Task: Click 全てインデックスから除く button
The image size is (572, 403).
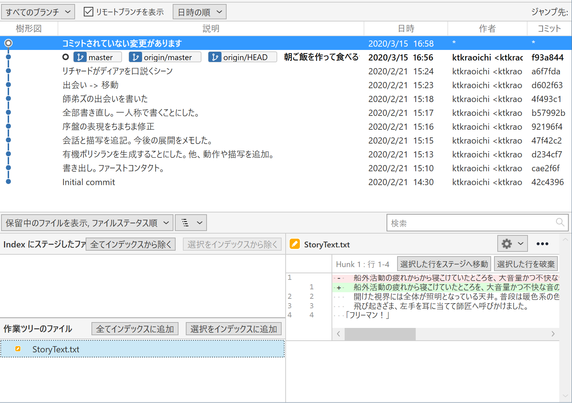Action: click(x=131, y=244)
